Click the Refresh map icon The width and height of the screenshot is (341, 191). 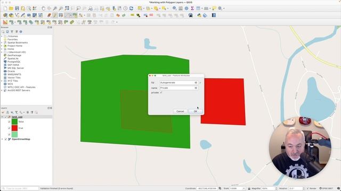[131, 8]
